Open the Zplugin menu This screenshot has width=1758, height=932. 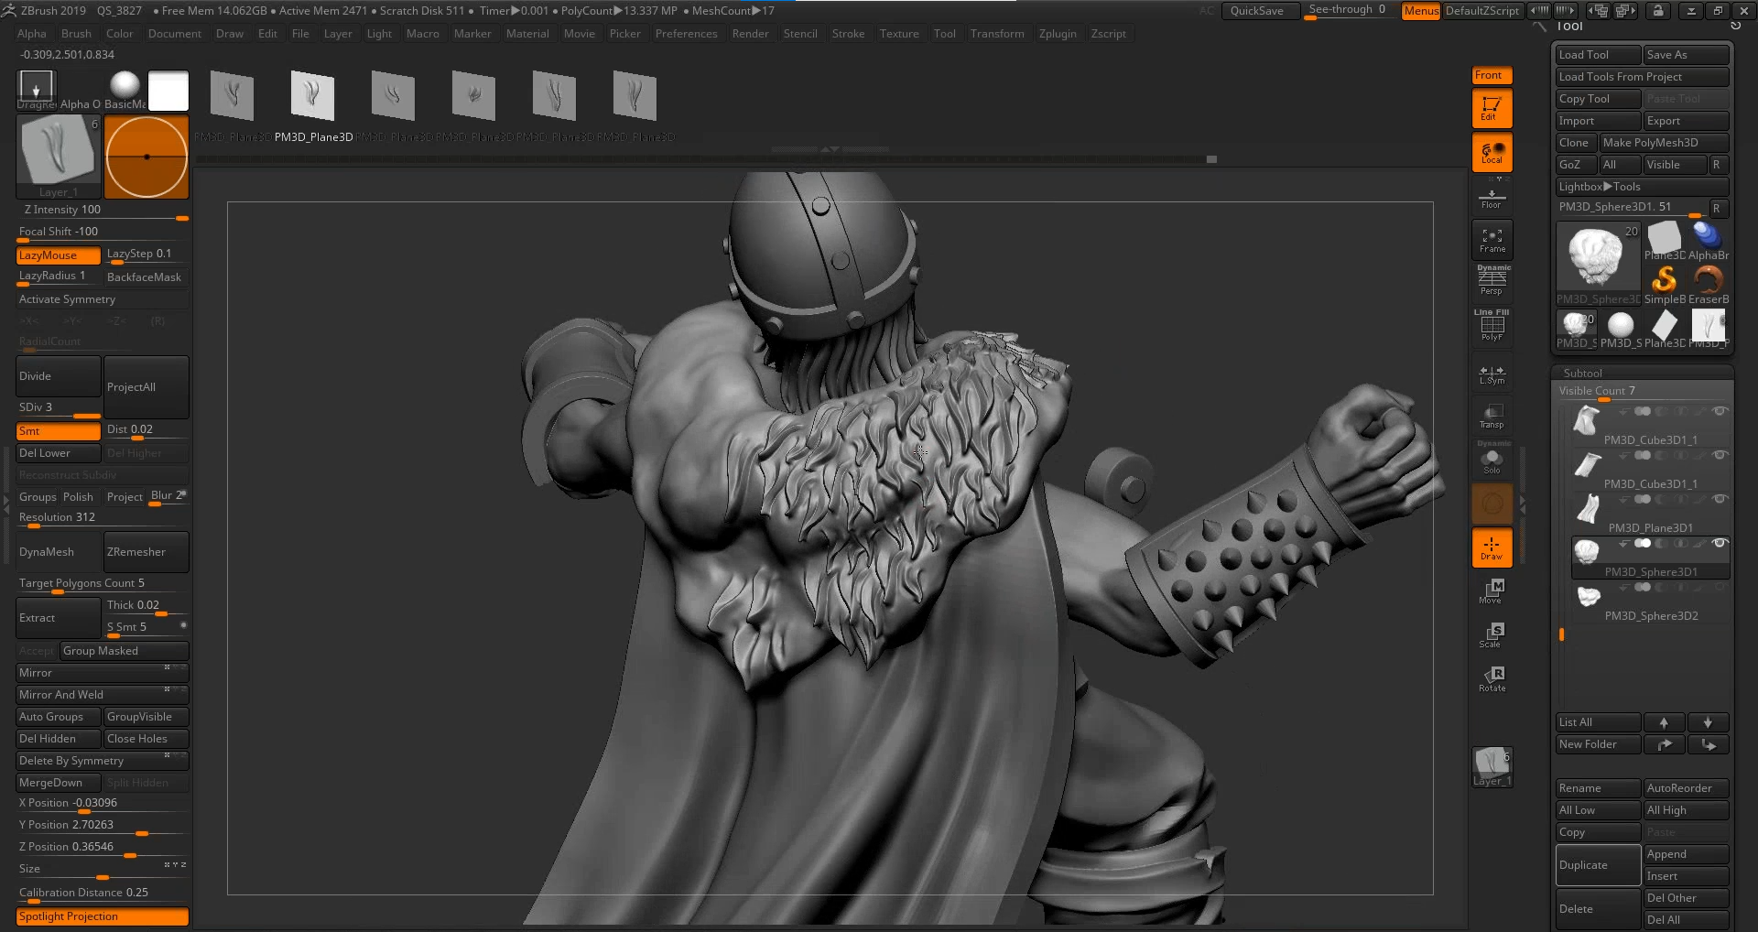(1057, 34)
